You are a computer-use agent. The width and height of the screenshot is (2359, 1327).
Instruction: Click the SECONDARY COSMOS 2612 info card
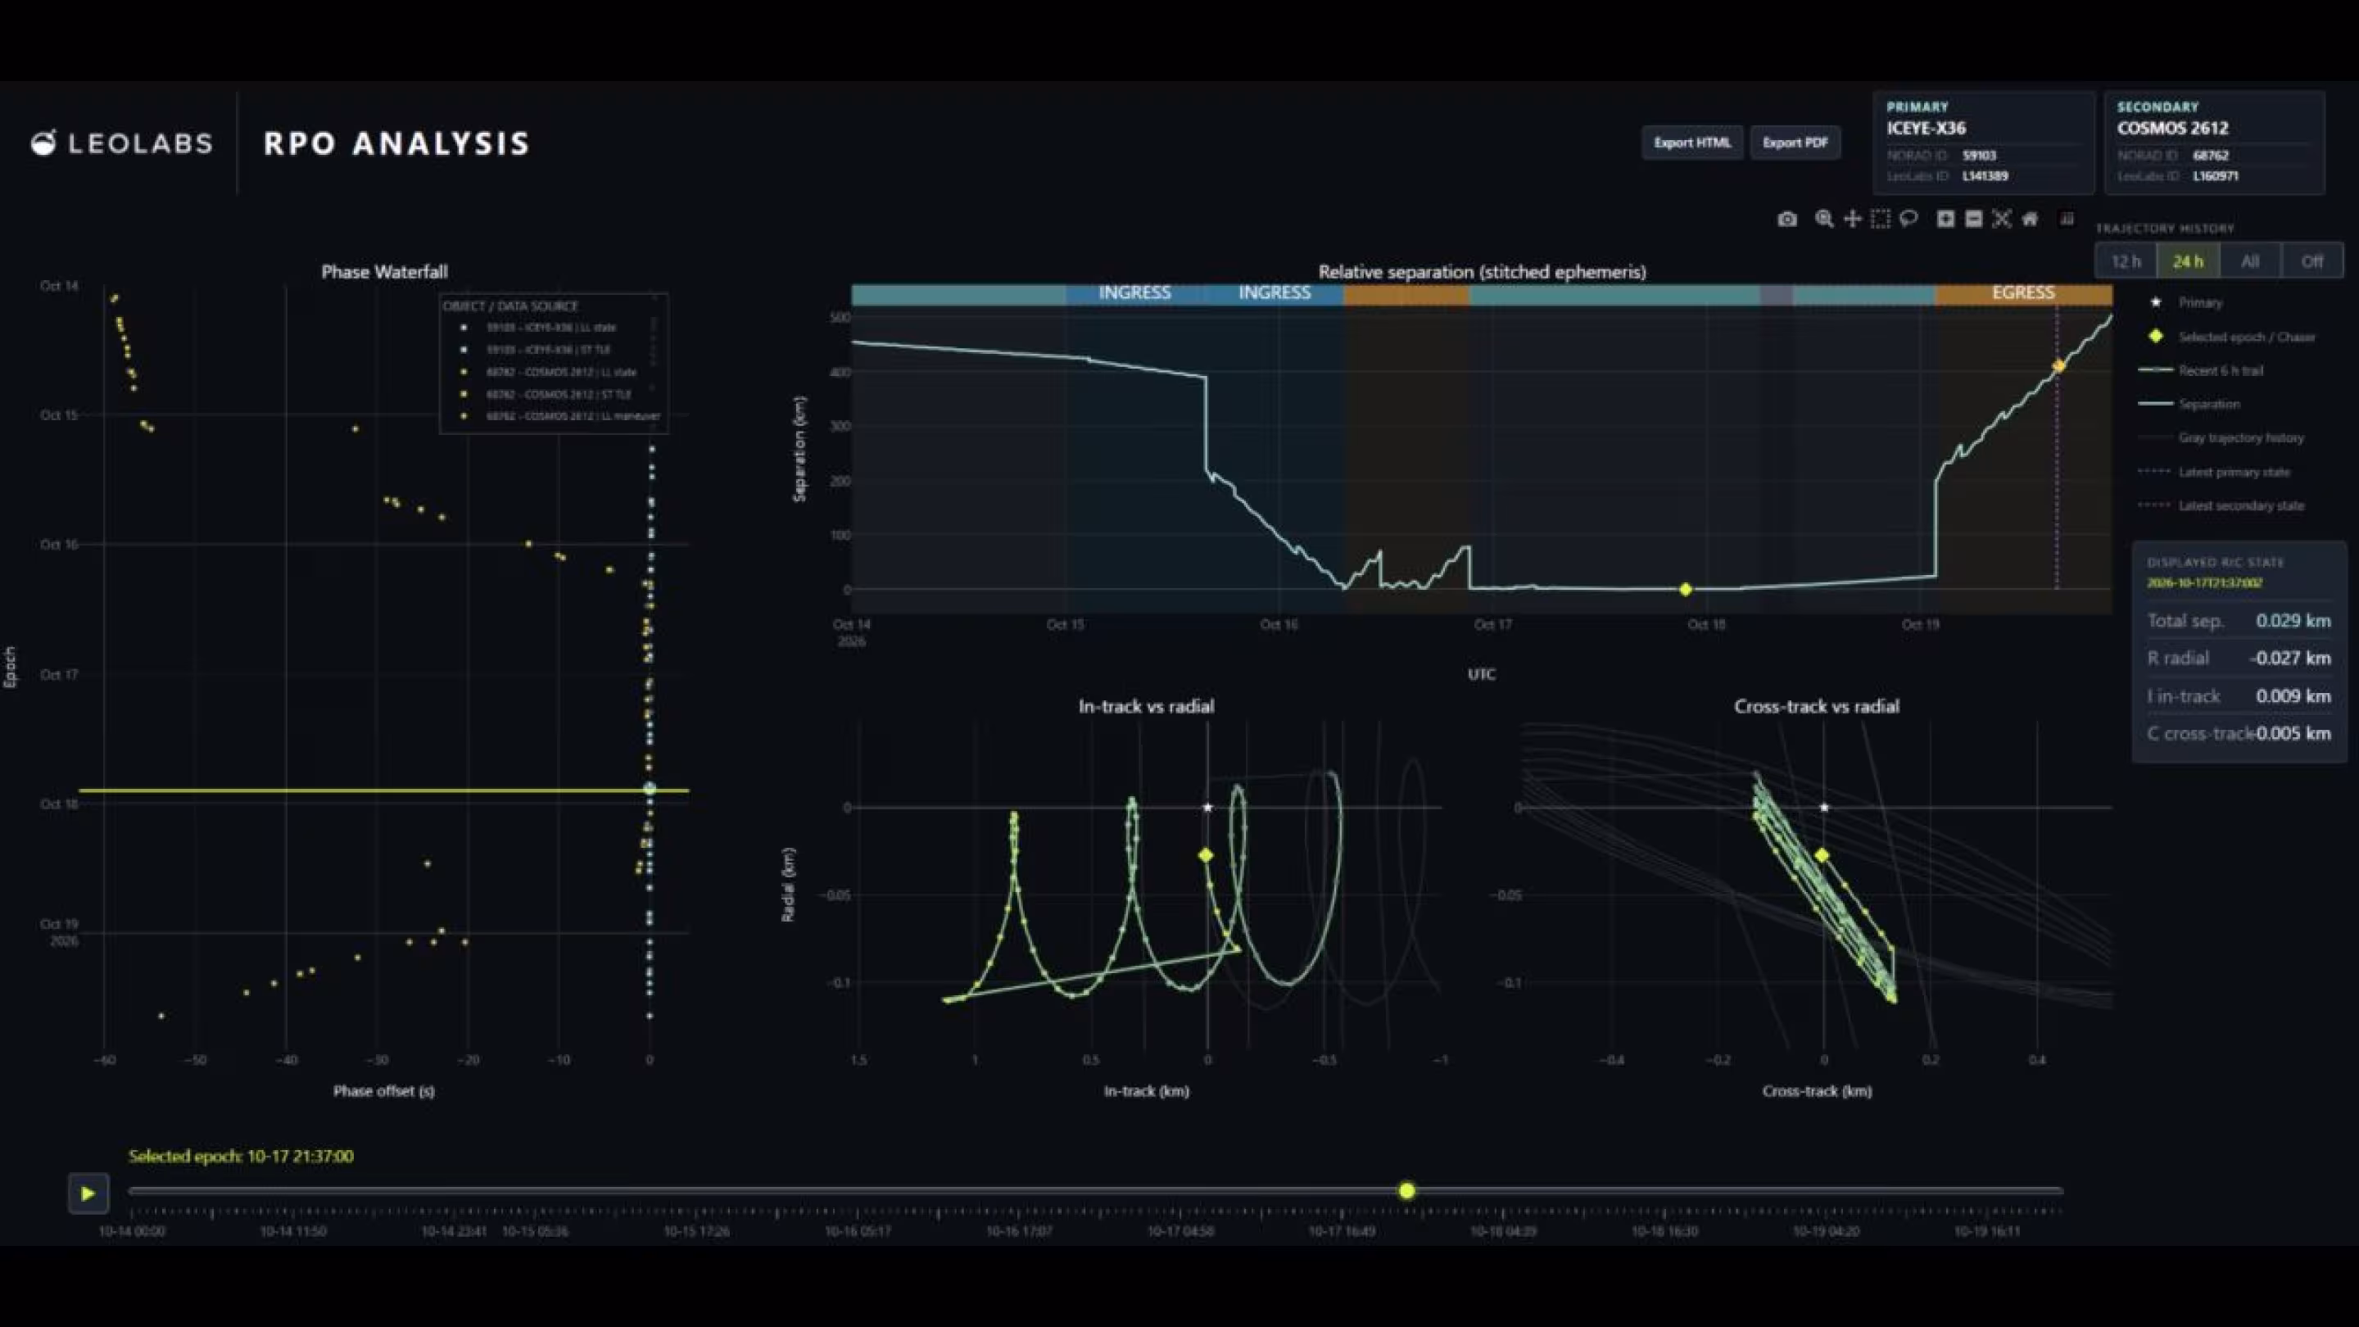pos(2214,142)
